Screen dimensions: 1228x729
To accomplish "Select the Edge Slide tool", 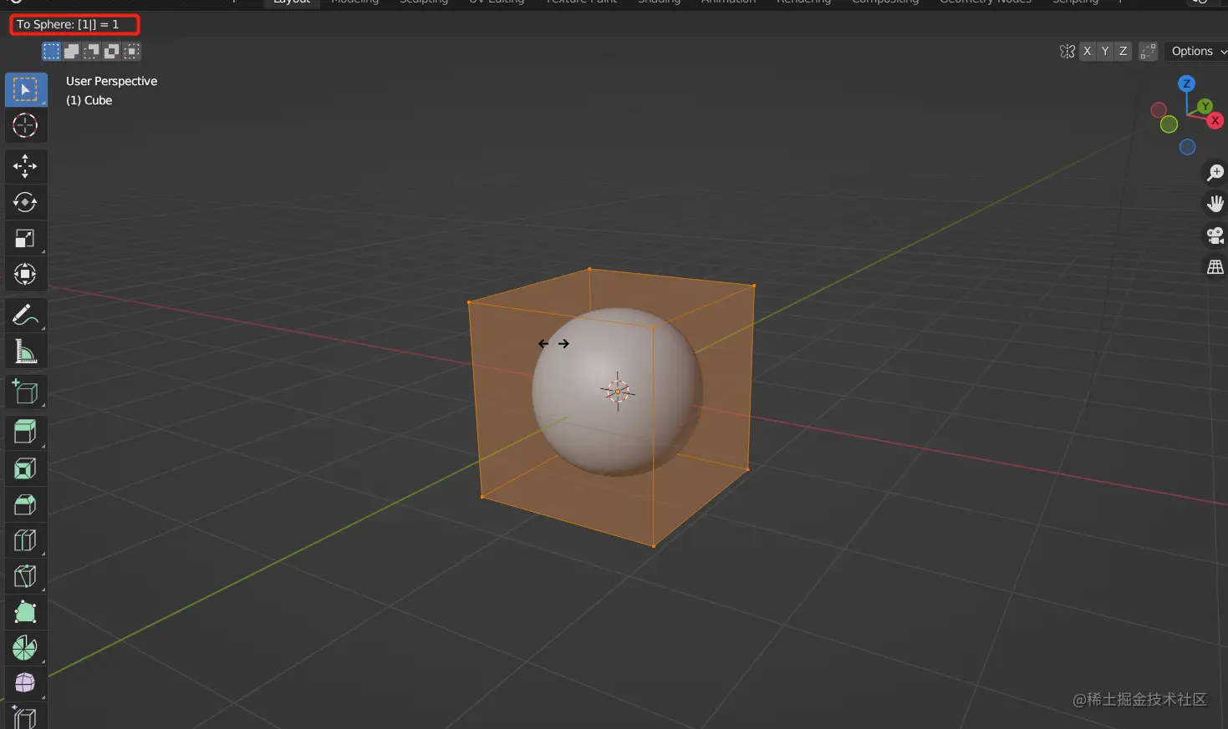I will 26,717.
